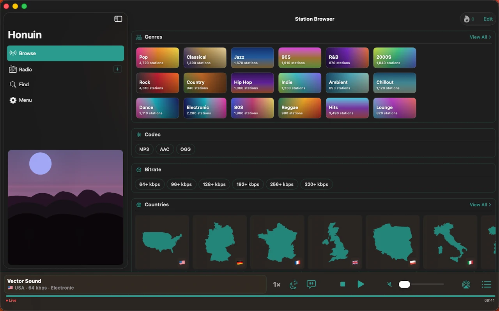Click View All for Countries
The image size is (499, 311).
(480, 204)
